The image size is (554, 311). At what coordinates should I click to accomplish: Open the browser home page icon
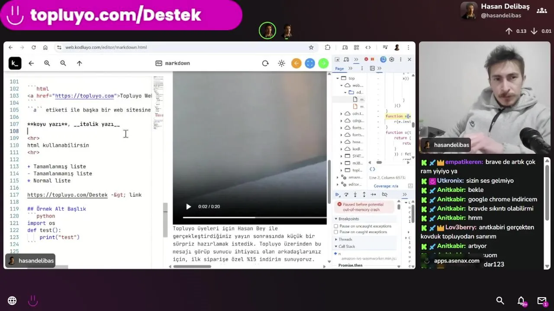[45, 48]
